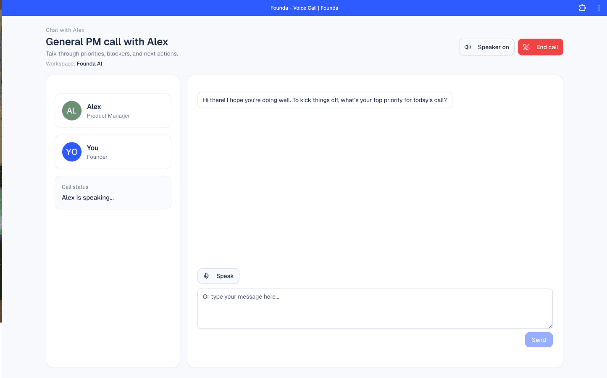The height and width of the screenshot is (378, 607).
Task: Open the browser extensions puzzle icon
Action: pos(582,8)
